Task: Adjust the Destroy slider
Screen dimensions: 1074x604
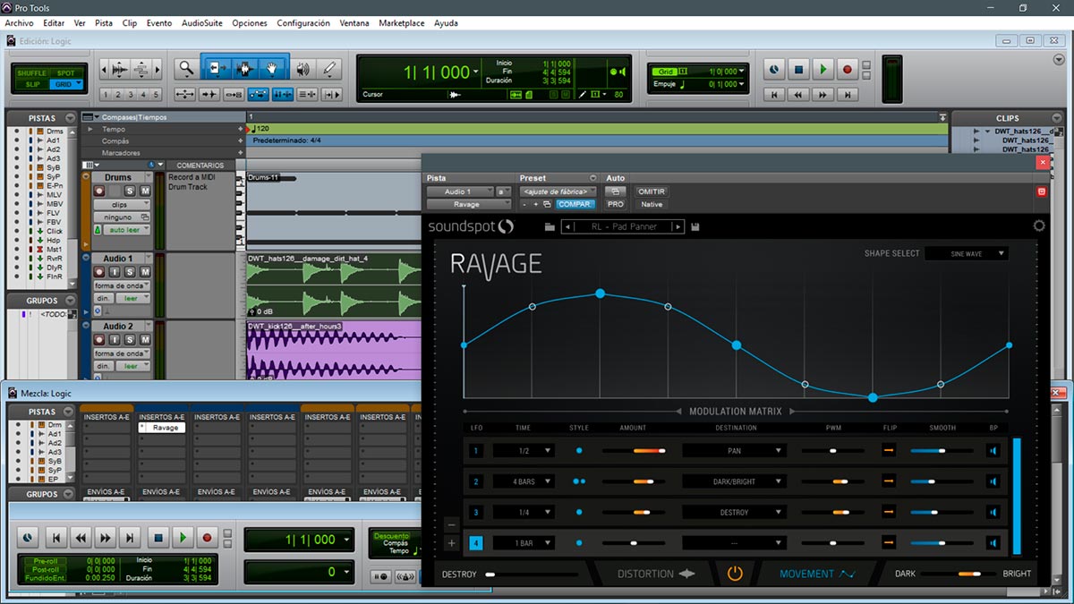Action: 532,574
